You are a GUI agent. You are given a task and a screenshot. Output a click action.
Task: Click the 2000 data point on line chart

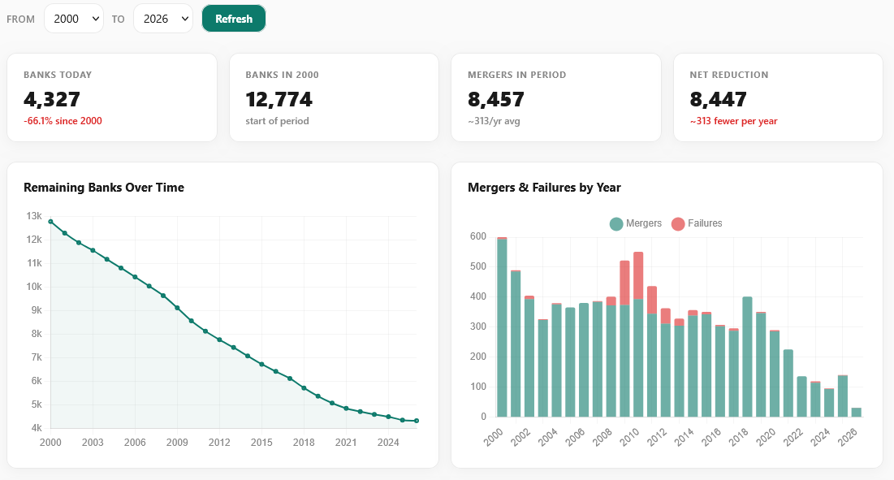(x=50, y=220)
